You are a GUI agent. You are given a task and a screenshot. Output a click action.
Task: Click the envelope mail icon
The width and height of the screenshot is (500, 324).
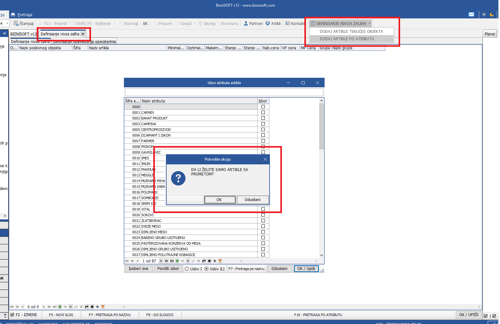coord(471,15)
